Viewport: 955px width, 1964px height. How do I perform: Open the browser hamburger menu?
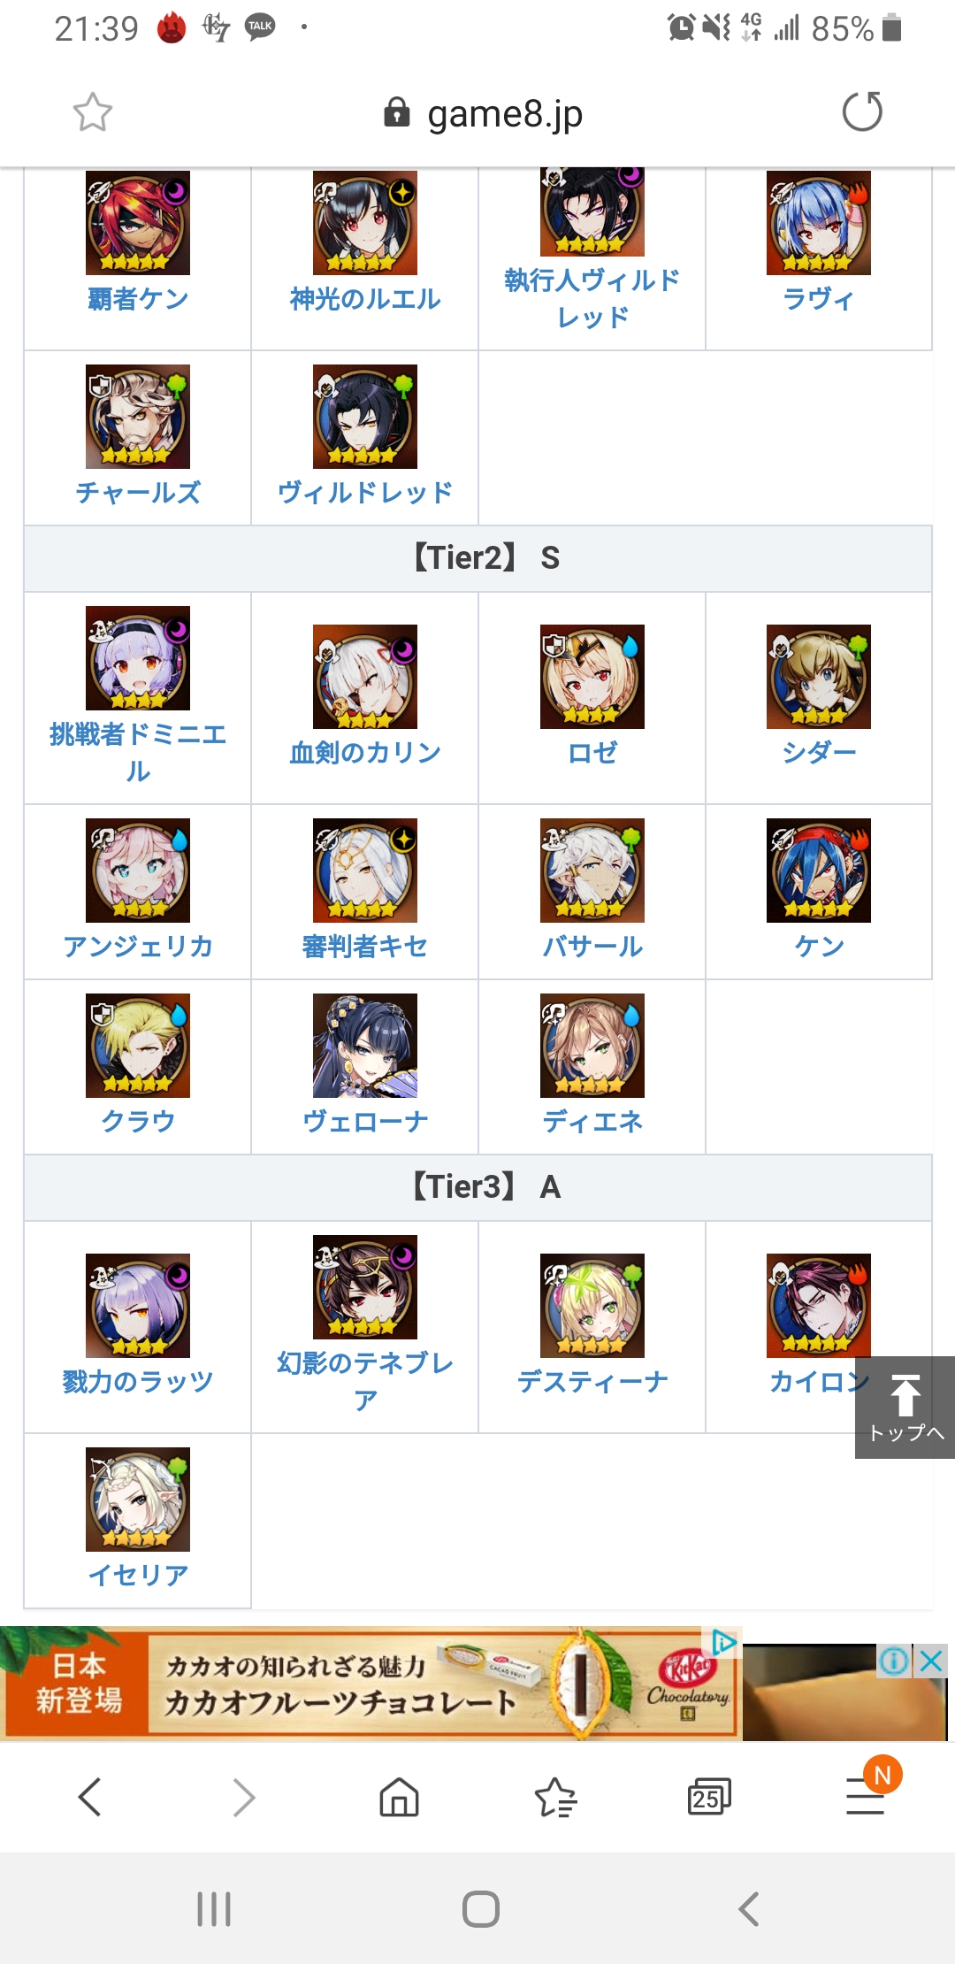pyautogui.click(x=866, y=1796)
